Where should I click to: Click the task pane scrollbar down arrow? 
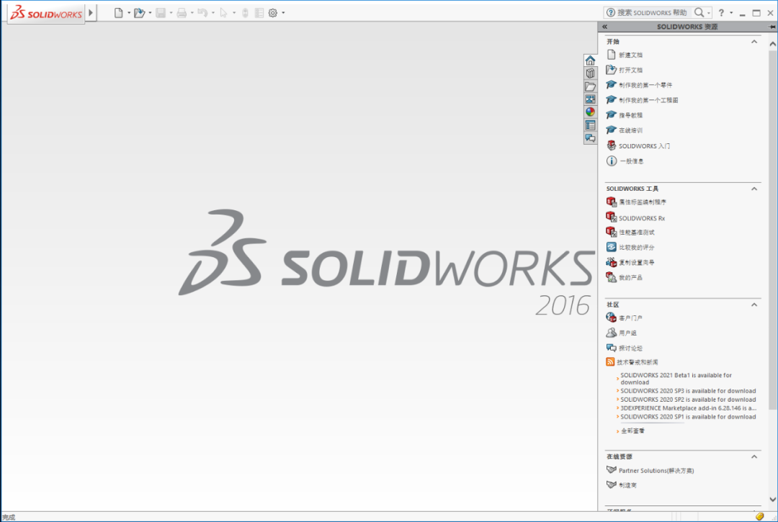[772, 500]
